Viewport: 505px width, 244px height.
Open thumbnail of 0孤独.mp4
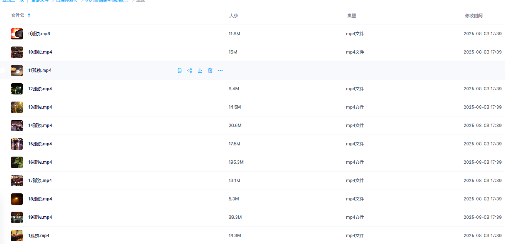17,34
